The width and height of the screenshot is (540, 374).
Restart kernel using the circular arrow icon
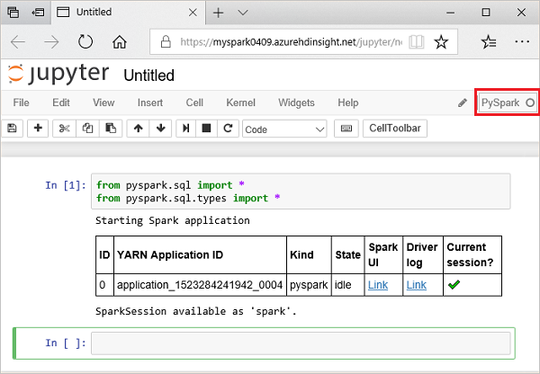pos(227,129)
